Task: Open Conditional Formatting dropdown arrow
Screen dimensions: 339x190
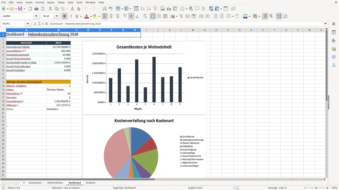Action: (259, 16)
